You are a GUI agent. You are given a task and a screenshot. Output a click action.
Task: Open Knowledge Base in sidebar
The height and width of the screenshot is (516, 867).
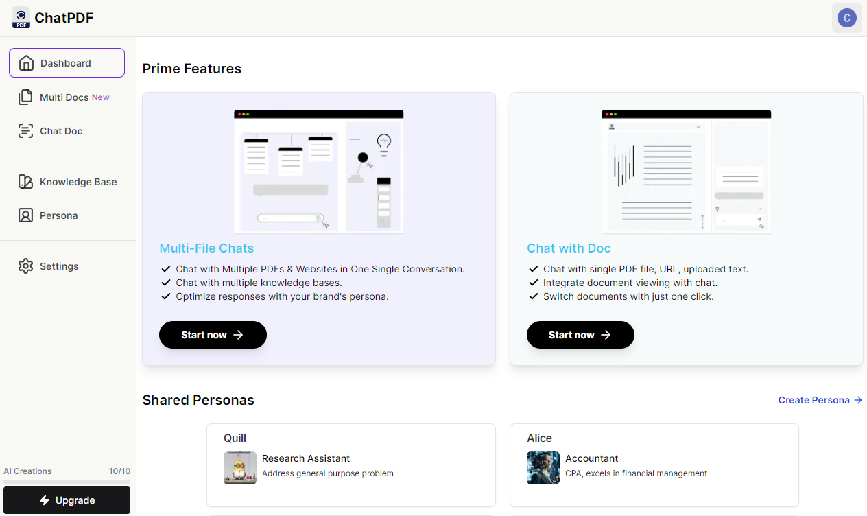point(67,182)
